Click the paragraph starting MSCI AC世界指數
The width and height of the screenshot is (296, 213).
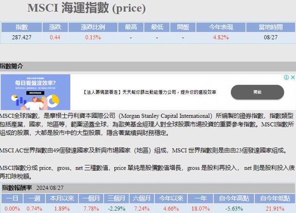click(x=144, y=150)
